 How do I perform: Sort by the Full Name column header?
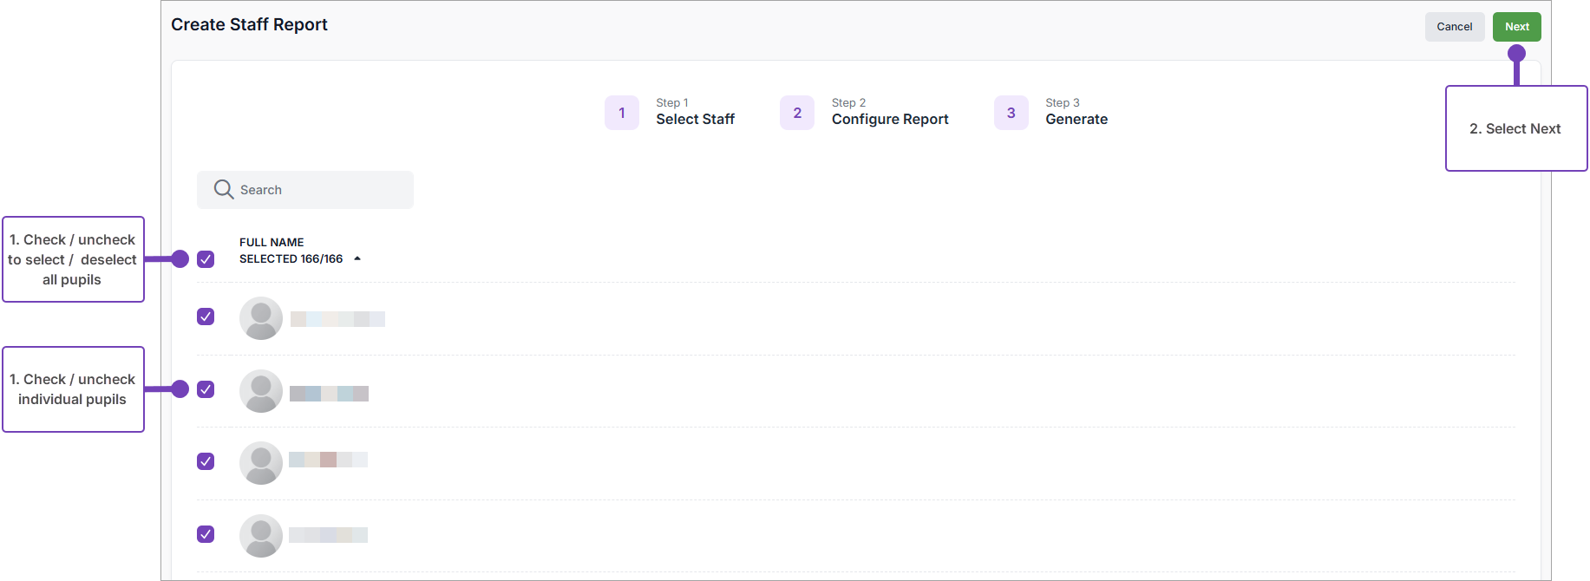(x=272, y=243)
